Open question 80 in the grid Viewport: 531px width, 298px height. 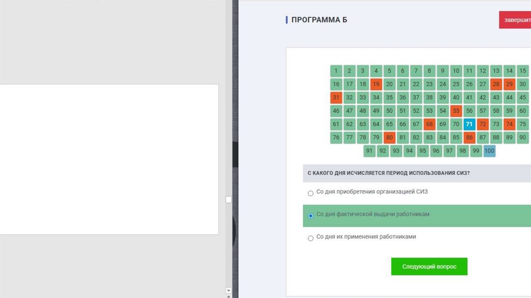[x=389, y=138]
